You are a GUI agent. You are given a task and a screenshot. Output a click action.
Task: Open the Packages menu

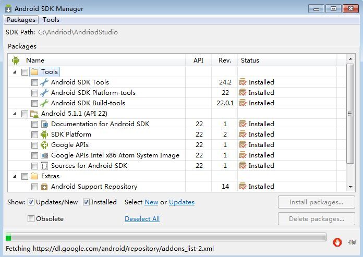pos(21,20)
